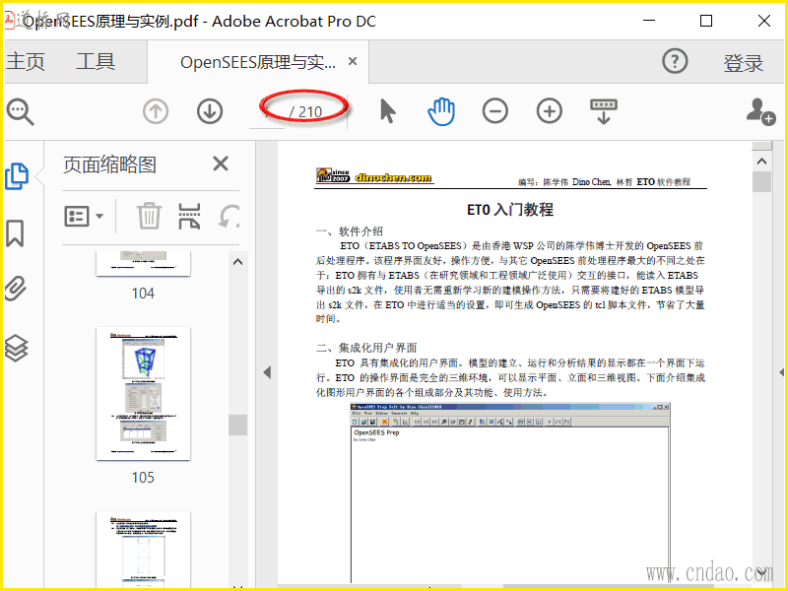Zoom out with the minus button

495,111
